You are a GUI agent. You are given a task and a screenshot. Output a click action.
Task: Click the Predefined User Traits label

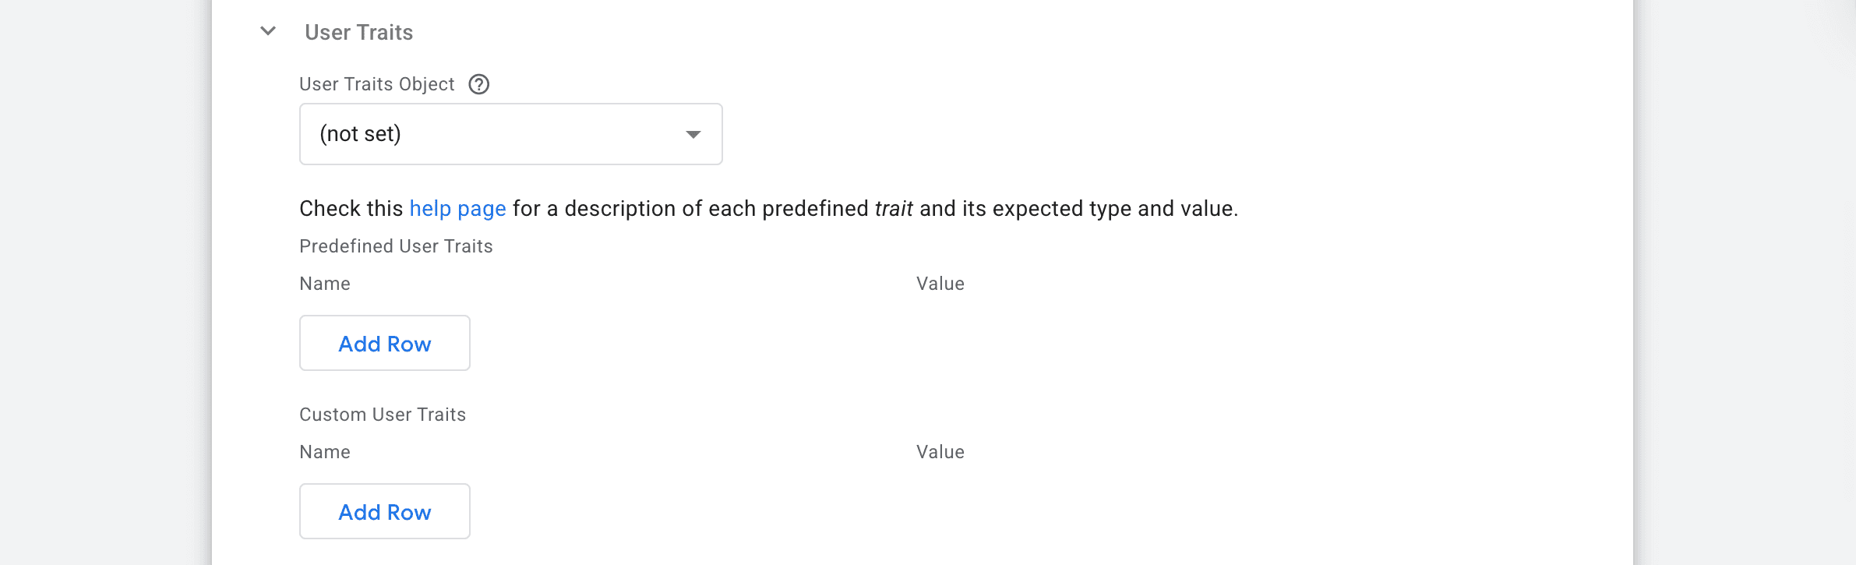click(x=396, y=246)
